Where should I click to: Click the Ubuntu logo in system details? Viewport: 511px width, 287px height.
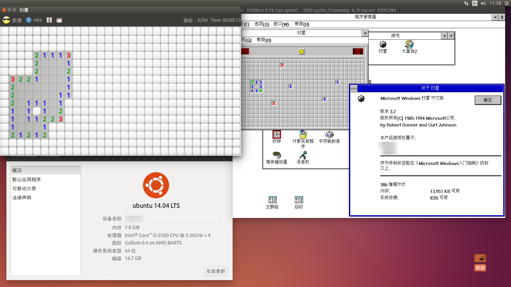(x=156, y=185)
